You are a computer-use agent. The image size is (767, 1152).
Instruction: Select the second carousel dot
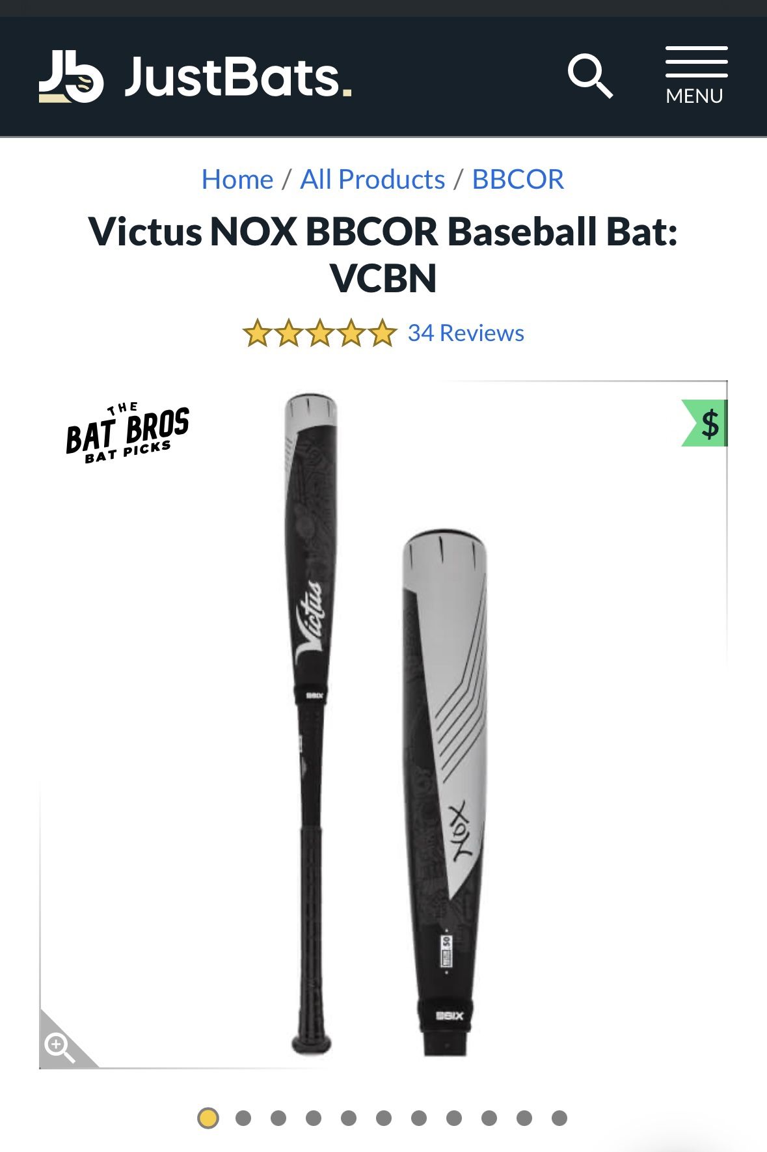pyautogui.click(x=243, y=1118)
